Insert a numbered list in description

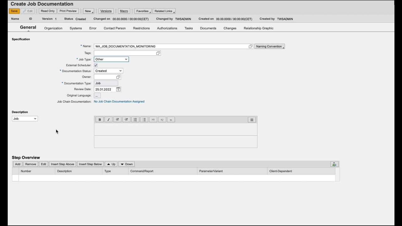135,120
